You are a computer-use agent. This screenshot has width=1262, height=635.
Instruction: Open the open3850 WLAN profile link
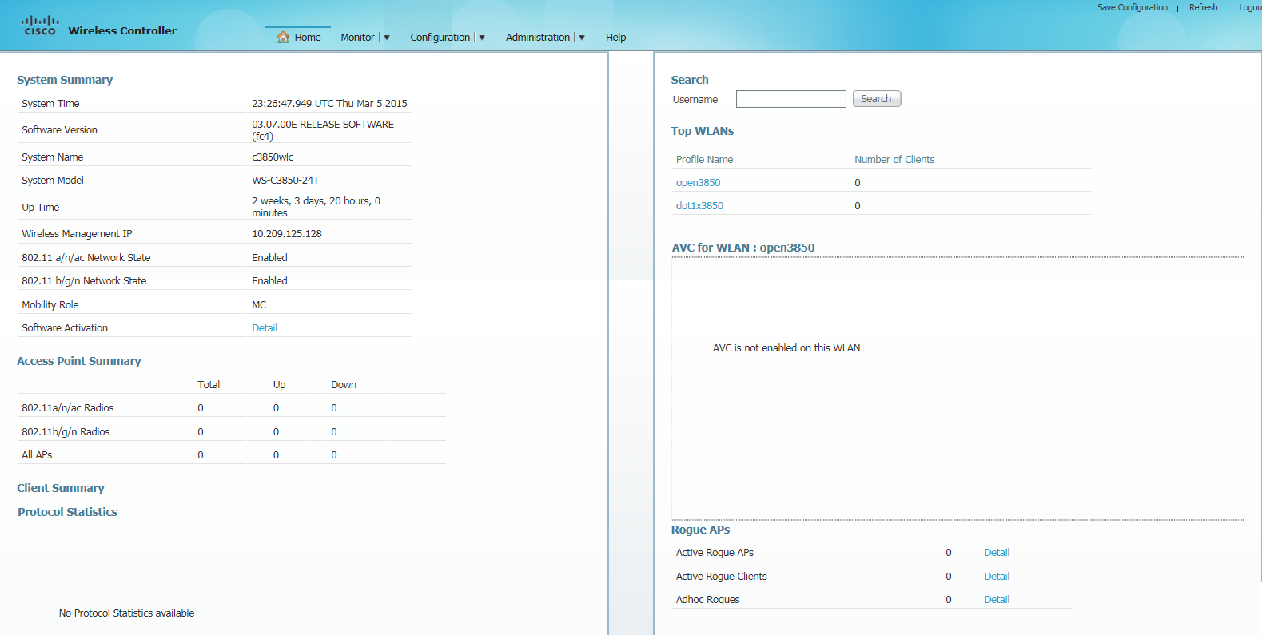click(x=698, y=183)
